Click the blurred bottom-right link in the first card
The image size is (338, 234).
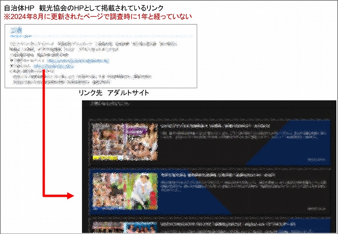pos(316,160)
